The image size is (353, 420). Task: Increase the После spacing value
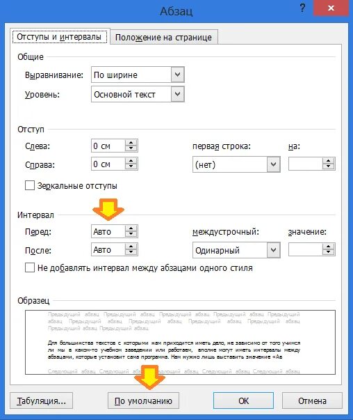point(131,247)
